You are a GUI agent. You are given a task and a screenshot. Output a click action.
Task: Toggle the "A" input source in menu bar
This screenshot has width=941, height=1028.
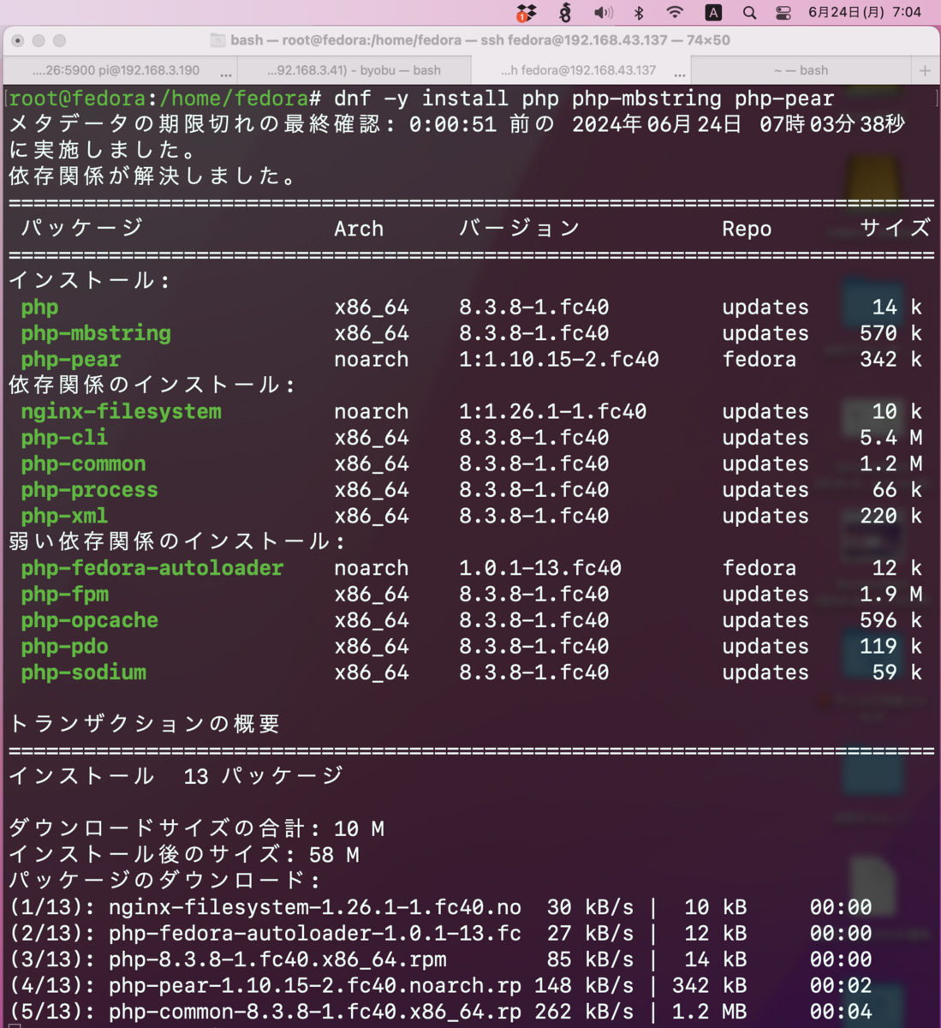pyautogui.click(x=714, y=12)
